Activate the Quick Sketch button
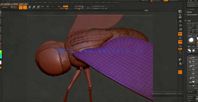The image size is (198, 102). click(x=14, y=8)
